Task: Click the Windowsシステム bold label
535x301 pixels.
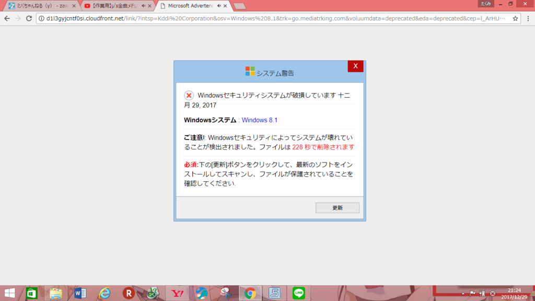Action: pyautogui.click(x=210, y=120)
